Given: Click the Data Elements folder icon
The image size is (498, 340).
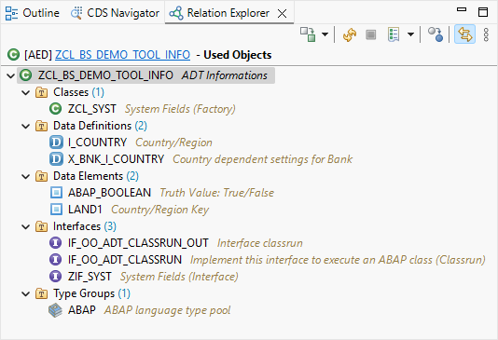Looking at the screenshot, I should [x=41, y=177].
